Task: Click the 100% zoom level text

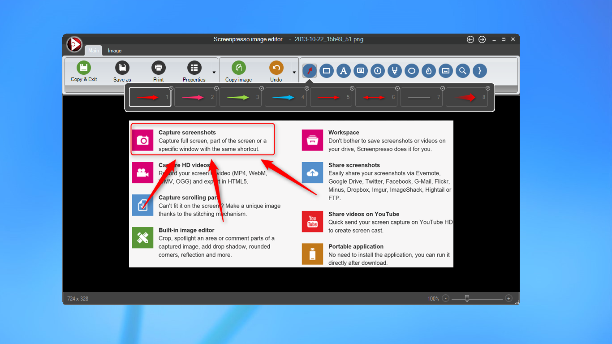Action: coord(433,299)
